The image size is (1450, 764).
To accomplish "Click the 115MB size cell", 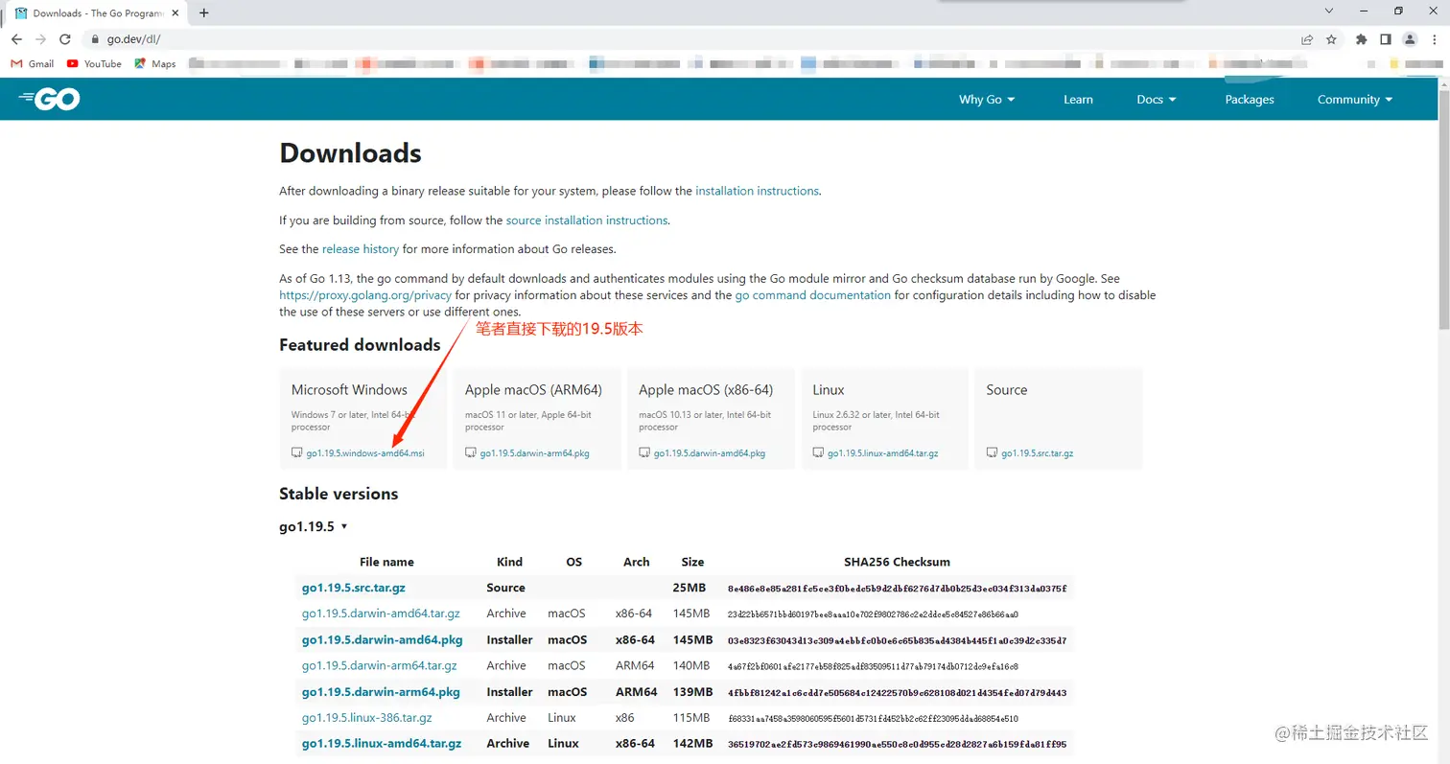I will coord(692,717).
